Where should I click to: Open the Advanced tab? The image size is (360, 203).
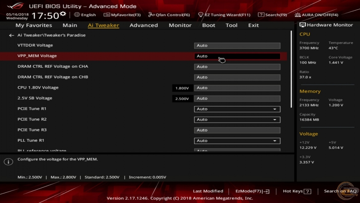coord(144,25)
